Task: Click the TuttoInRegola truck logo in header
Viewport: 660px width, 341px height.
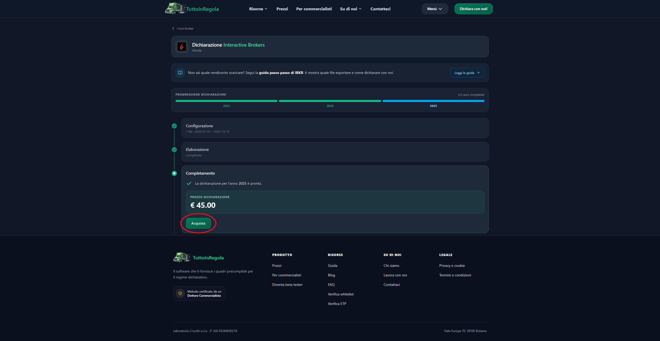Action: (175, 8)
